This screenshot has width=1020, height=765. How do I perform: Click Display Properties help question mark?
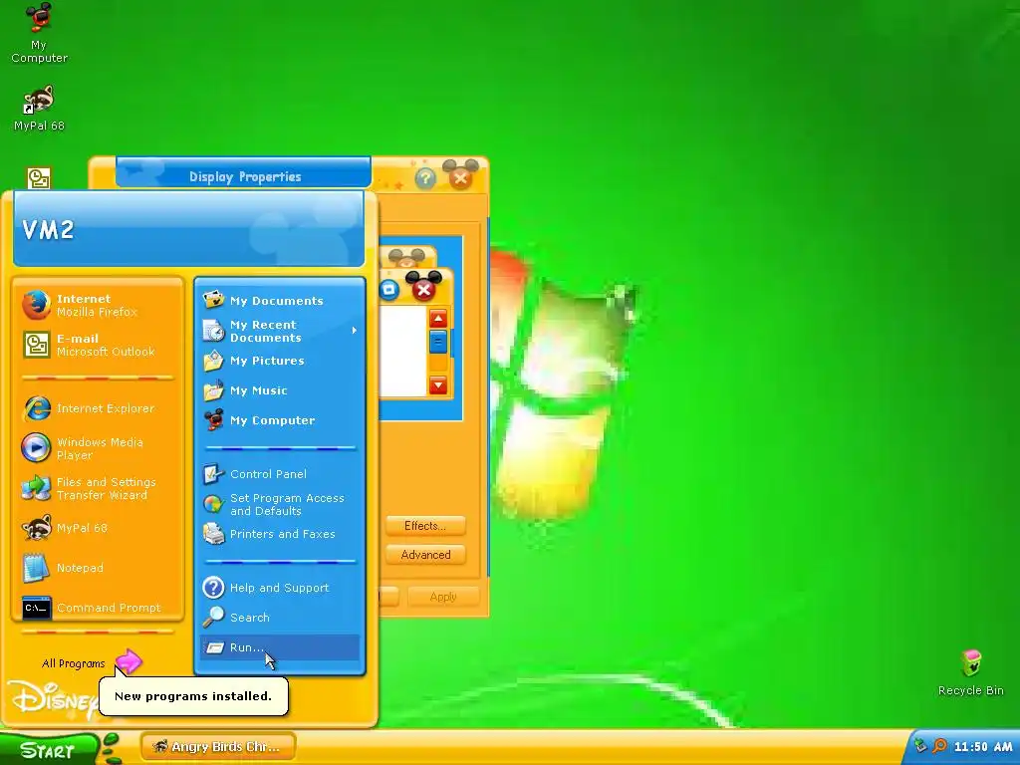[x=424, y=177]
